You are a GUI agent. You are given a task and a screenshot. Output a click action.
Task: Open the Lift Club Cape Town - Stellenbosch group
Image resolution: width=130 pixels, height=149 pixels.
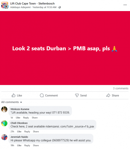pos(32,3)
